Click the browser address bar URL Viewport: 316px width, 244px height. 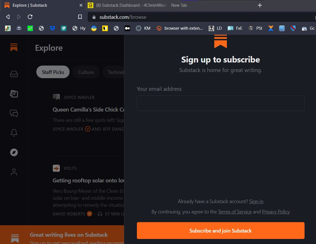coord(123,17)
